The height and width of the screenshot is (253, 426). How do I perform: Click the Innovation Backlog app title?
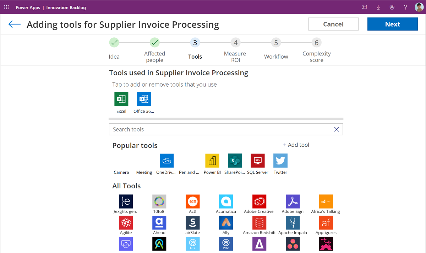66,7
